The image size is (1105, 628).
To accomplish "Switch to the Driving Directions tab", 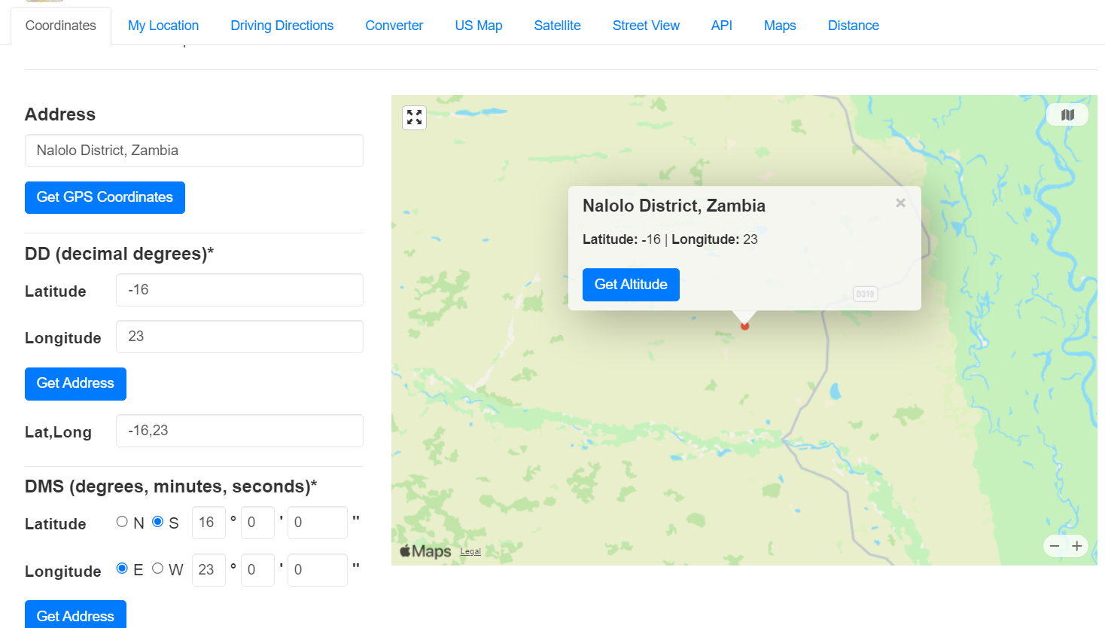I will point(282,26).
